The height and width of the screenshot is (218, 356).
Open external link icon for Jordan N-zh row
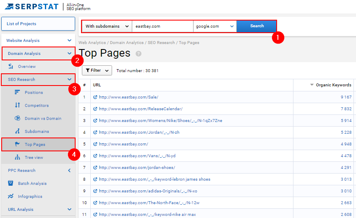click(x=95, y=132)
